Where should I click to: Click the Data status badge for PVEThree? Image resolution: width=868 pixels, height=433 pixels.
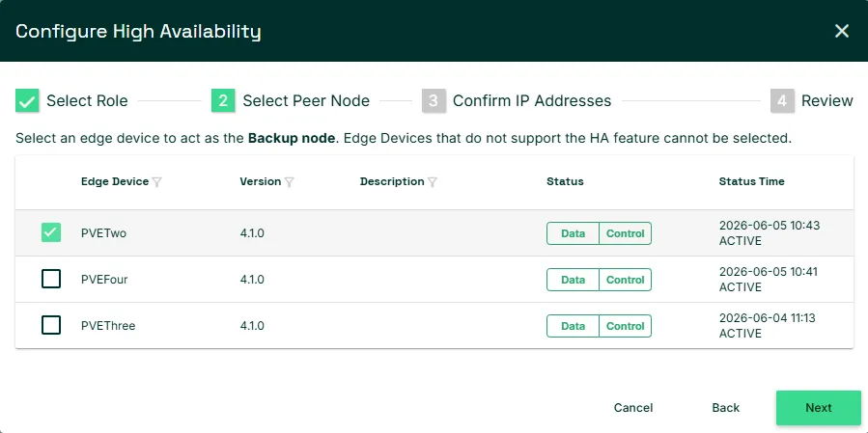pos(573,326)
